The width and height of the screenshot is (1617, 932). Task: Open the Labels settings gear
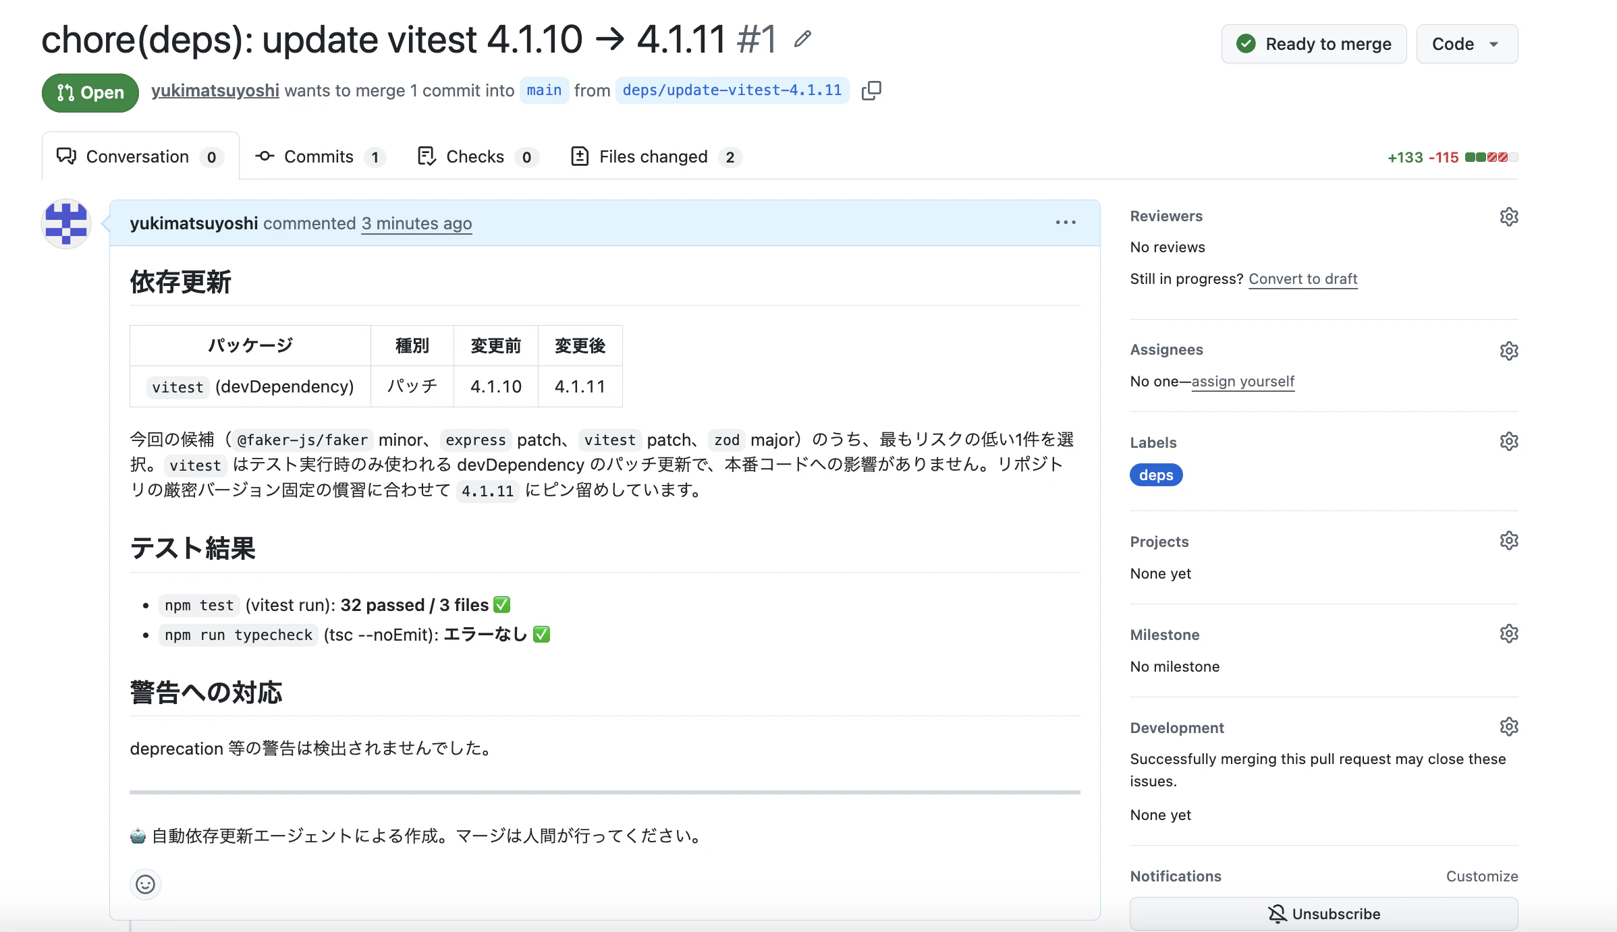tap(1509, 441)
